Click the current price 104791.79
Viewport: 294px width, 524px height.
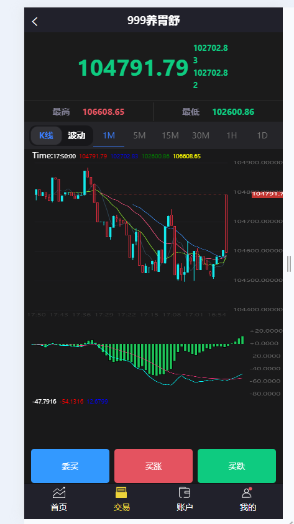coord(133,68)
